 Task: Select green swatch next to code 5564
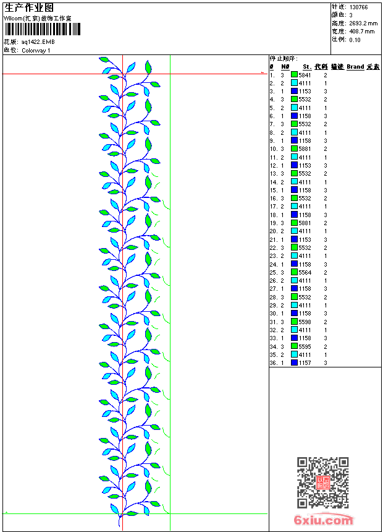294,272
